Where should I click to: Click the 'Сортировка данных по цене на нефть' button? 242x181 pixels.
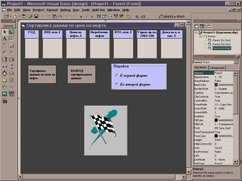click(42, 75)
